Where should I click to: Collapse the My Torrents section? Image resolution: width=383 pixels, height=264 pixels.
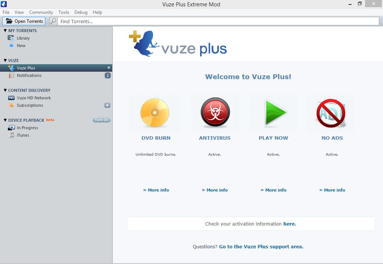coord(5,31)
